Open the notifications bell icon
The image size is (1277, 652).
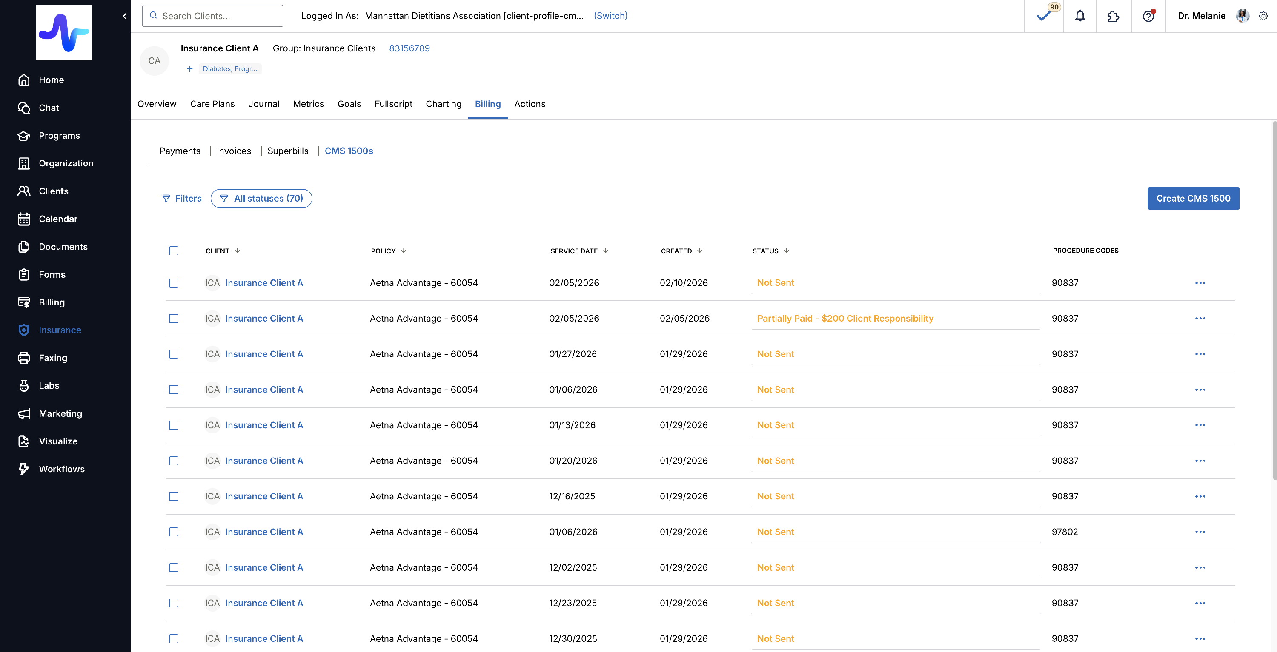click(1079, 16)
